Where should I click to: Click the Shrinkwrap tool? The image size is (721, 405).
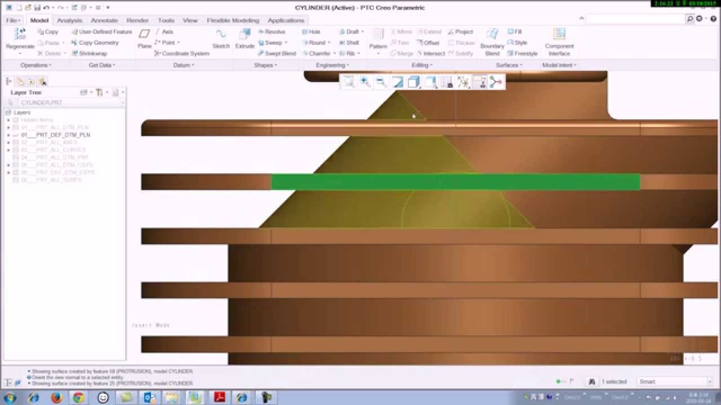89,53
